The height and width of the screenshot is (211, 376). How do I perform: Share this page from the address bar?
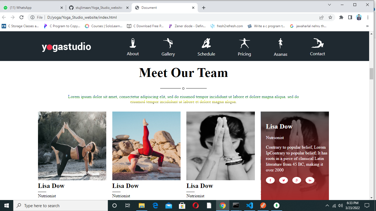(321, 17)
